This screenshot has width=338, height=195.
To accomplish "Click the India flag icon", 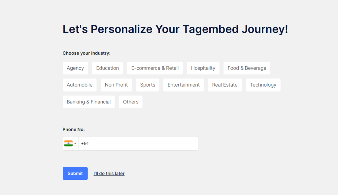I will pyautogui.click(x=68, y=143).
